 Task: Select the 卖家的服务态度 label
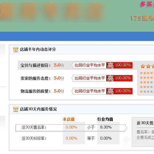[x=35, y=78]
